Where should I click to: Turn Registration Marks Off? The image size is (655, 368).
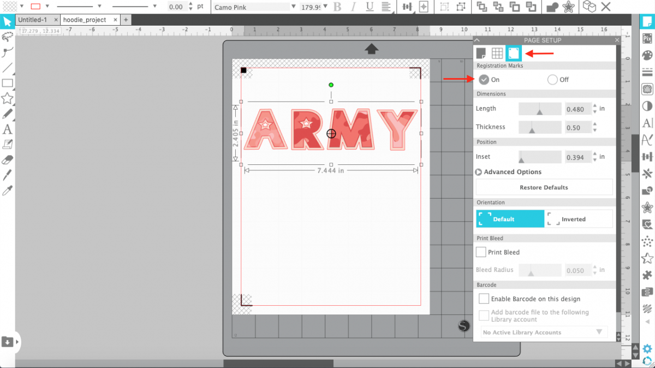(552, 80)
